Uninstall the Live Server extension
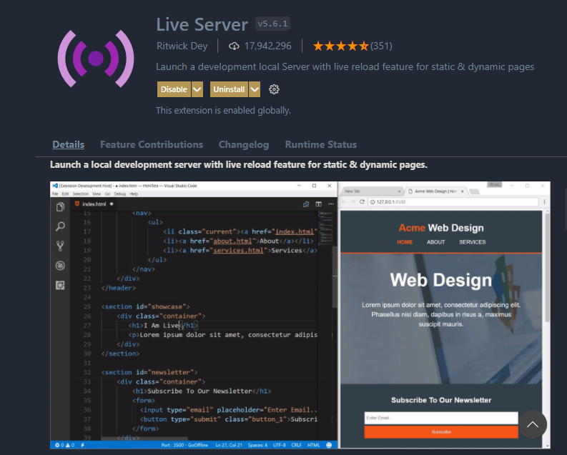The width and height of the screenshot is (567, 455). [x=229, y=89]
